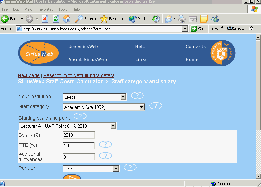Image resolution: width=261 pixels, height=187 pixels.
Task: Click the Stop loading toolbar icon
Action: click(x=45, y=19)
